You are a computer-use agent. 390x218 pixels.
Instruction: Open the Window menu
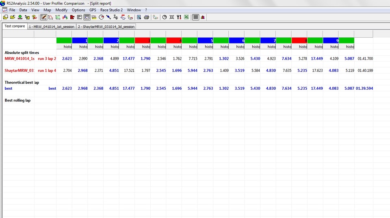point(134,10)
